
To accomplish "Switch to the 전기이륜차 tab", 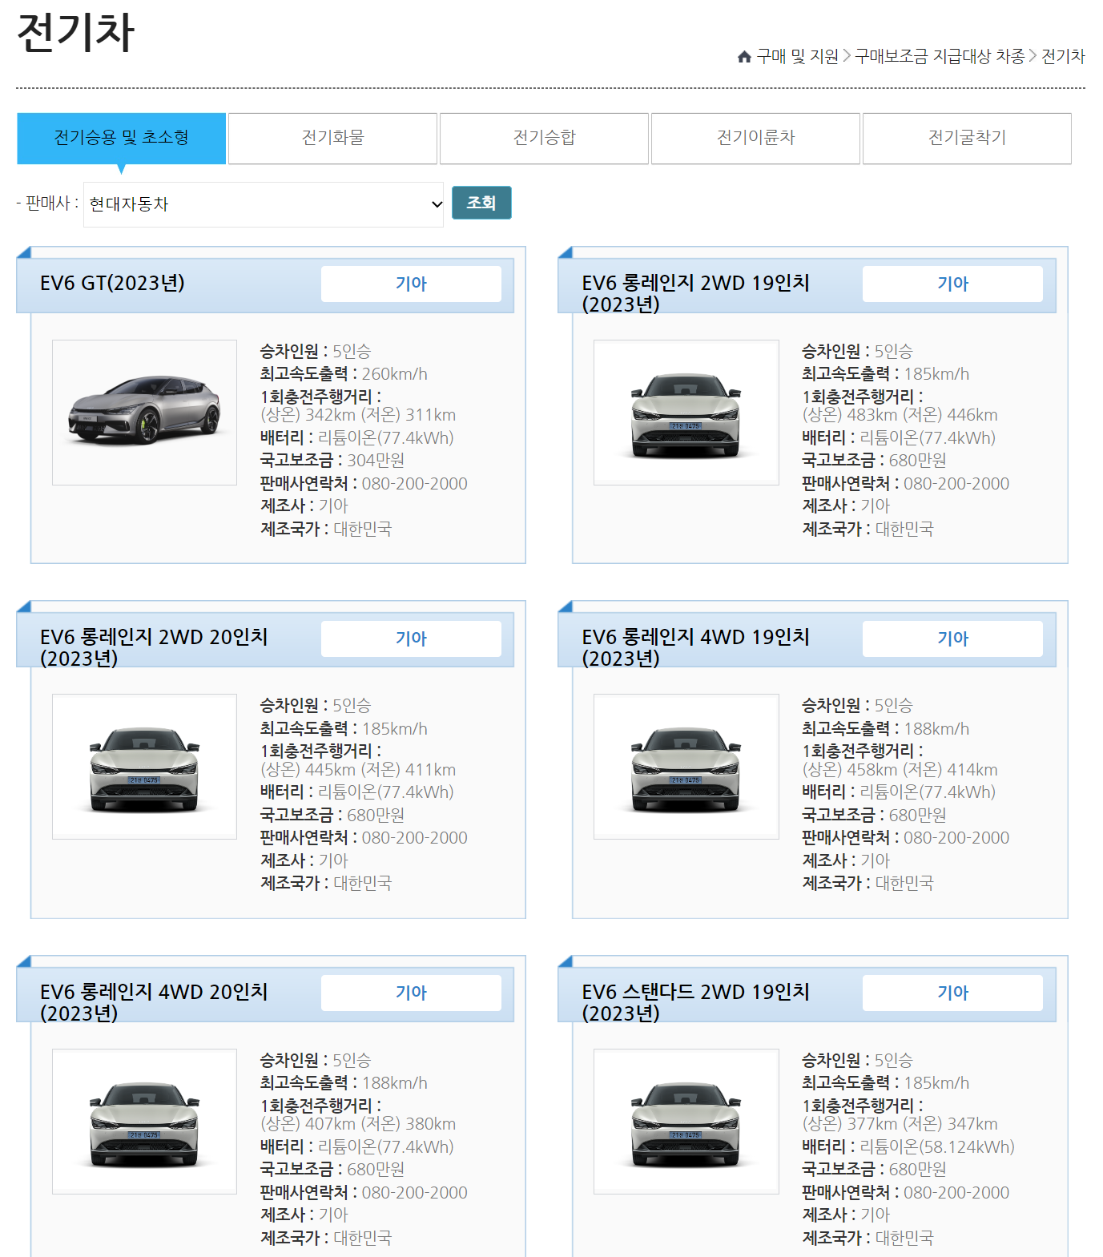I will coord(755,138).
